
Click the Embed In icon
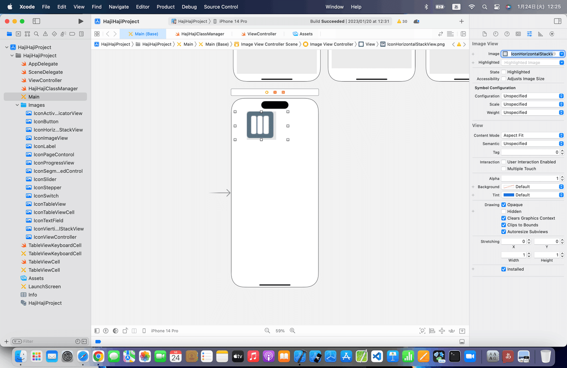coord(462,331)
